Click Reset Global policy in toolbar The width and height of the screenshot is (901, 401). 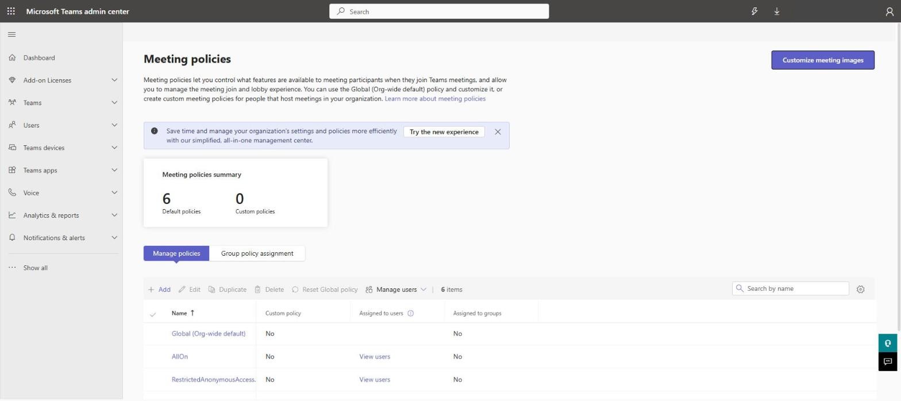point(325,290)
